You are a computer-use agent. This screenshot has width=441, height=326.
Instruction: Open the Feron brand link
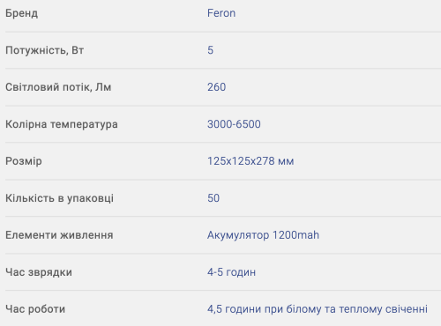[221, 13]
